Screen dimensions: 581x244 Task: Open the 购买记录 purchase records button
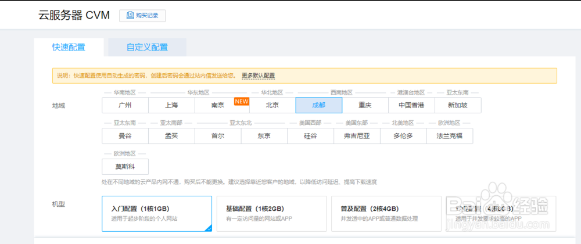click(142, 16)
